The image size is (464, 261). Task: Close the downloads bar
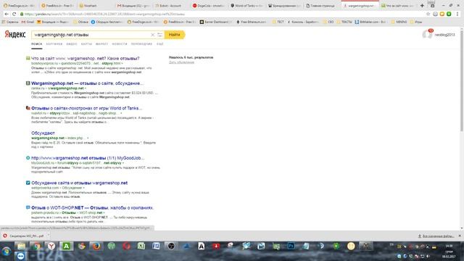460,236
